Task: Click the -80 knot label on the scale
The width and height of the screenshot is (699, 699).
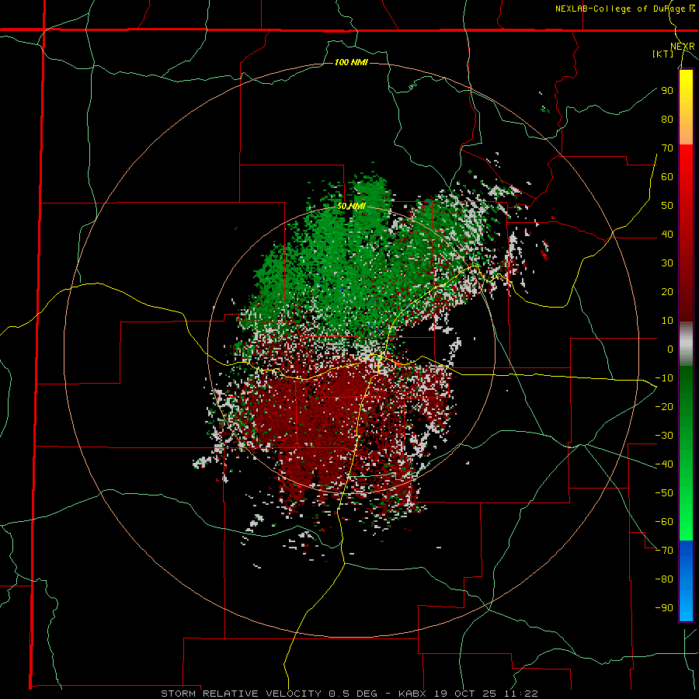Action: click(664, 579)
